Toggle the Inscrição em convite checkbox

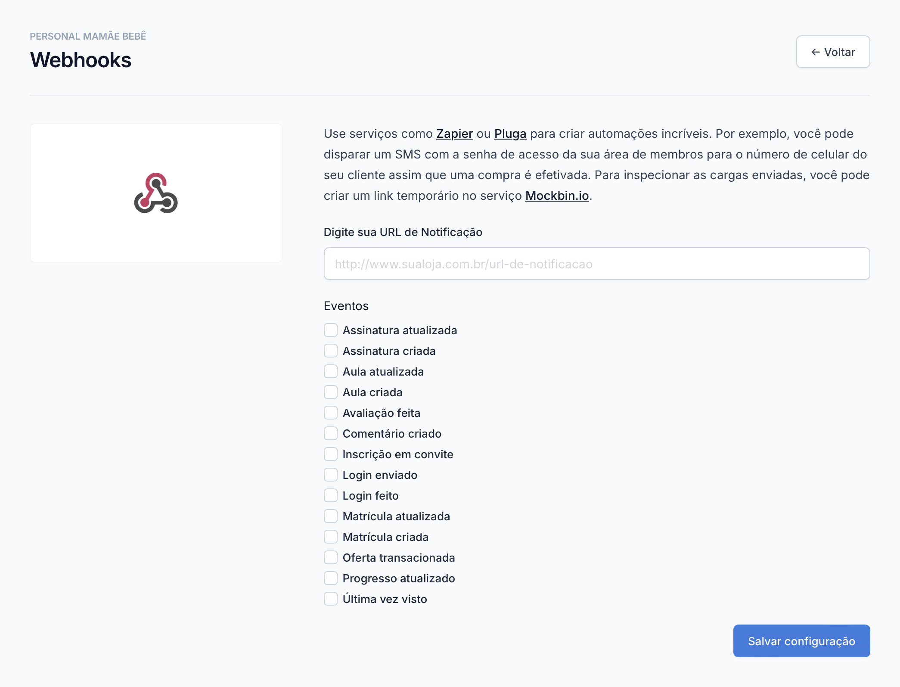331,454
